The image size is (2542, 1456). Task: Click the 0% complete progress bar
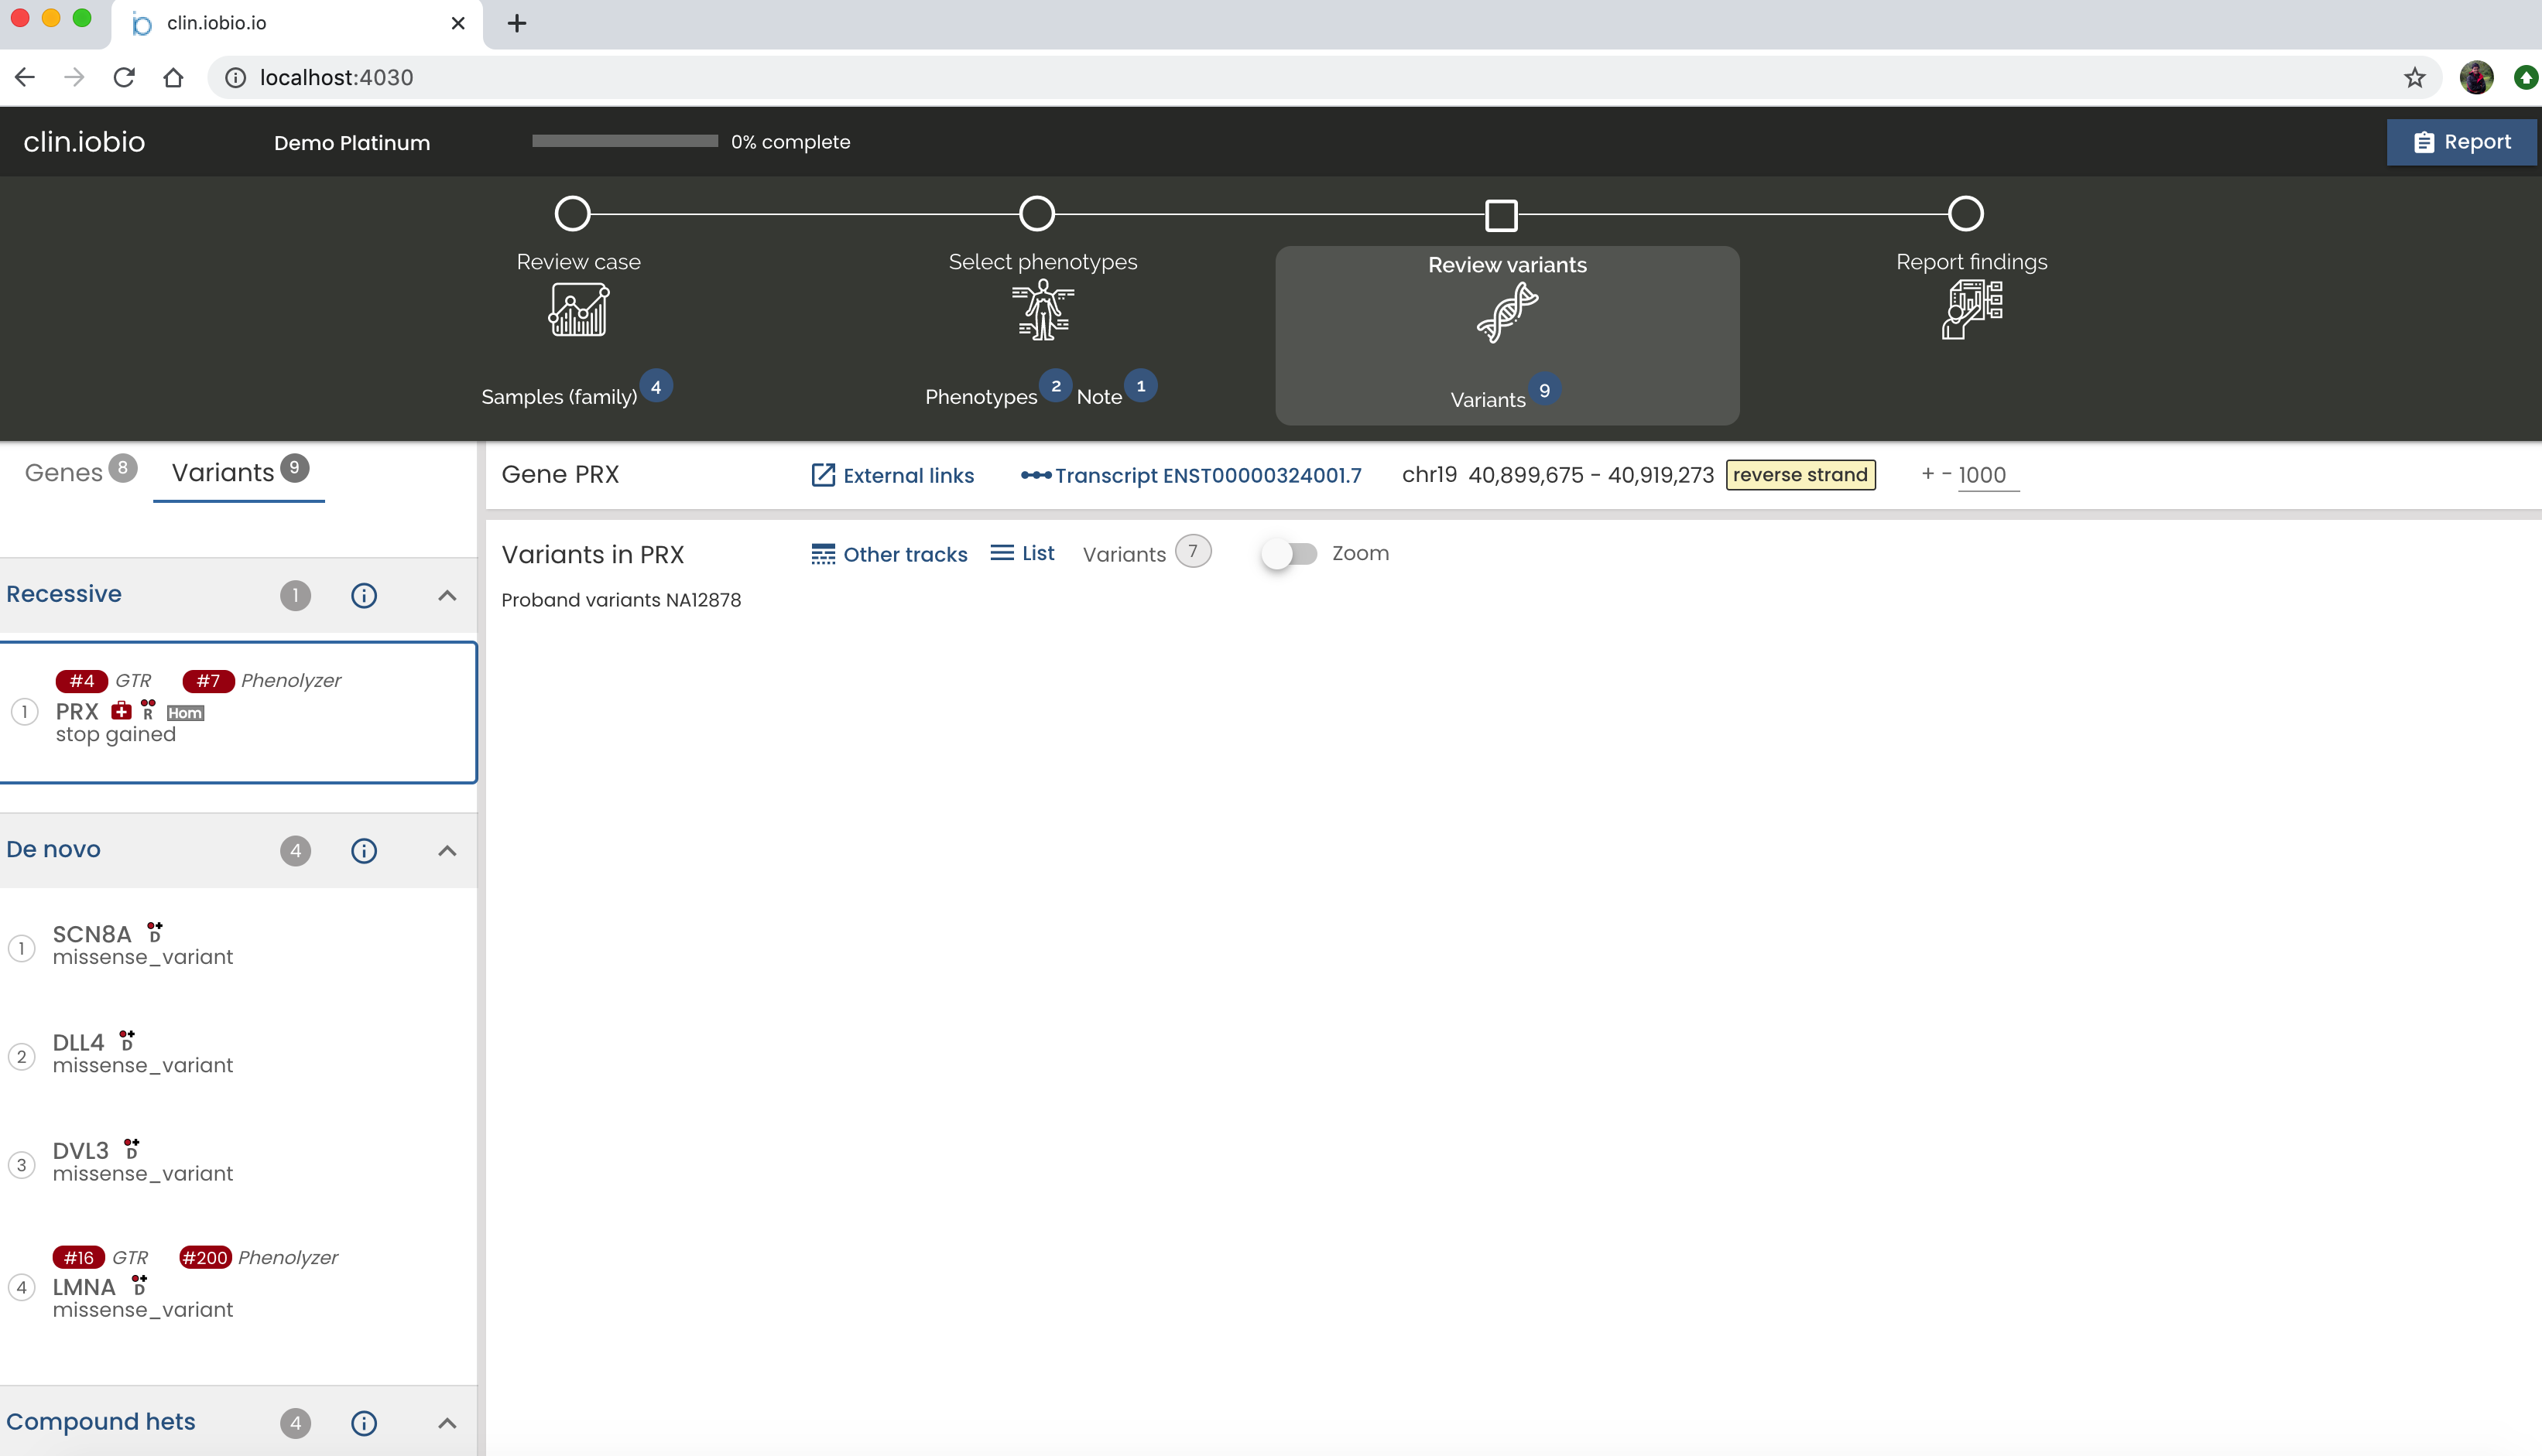[x=624, y=142]
